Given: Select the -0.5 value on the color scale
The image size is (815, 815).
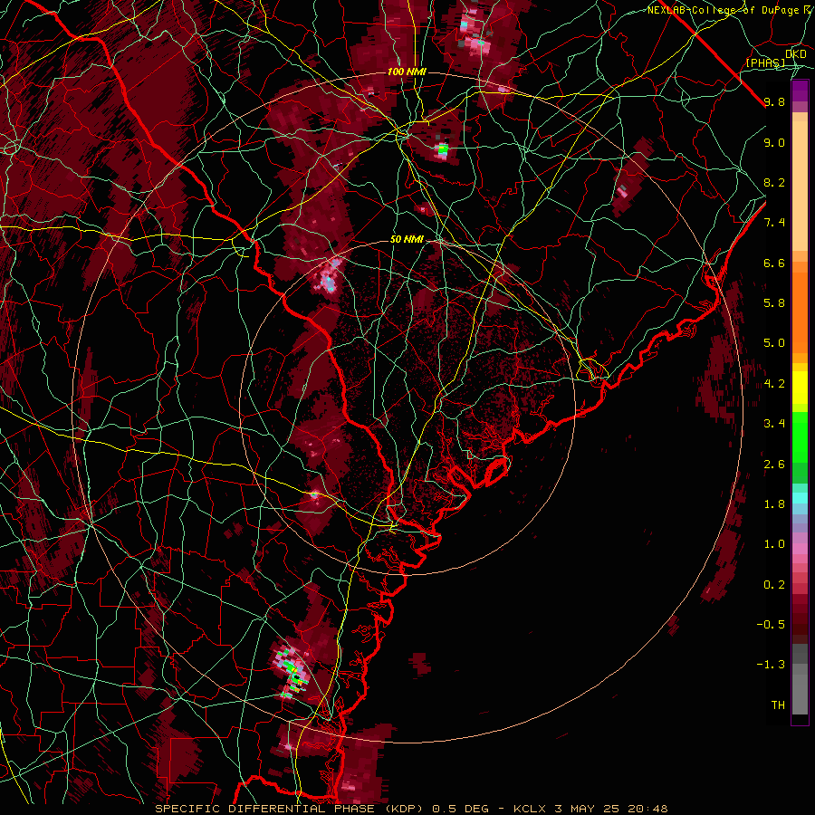Looking at the screenshot, I should [771, 625].
